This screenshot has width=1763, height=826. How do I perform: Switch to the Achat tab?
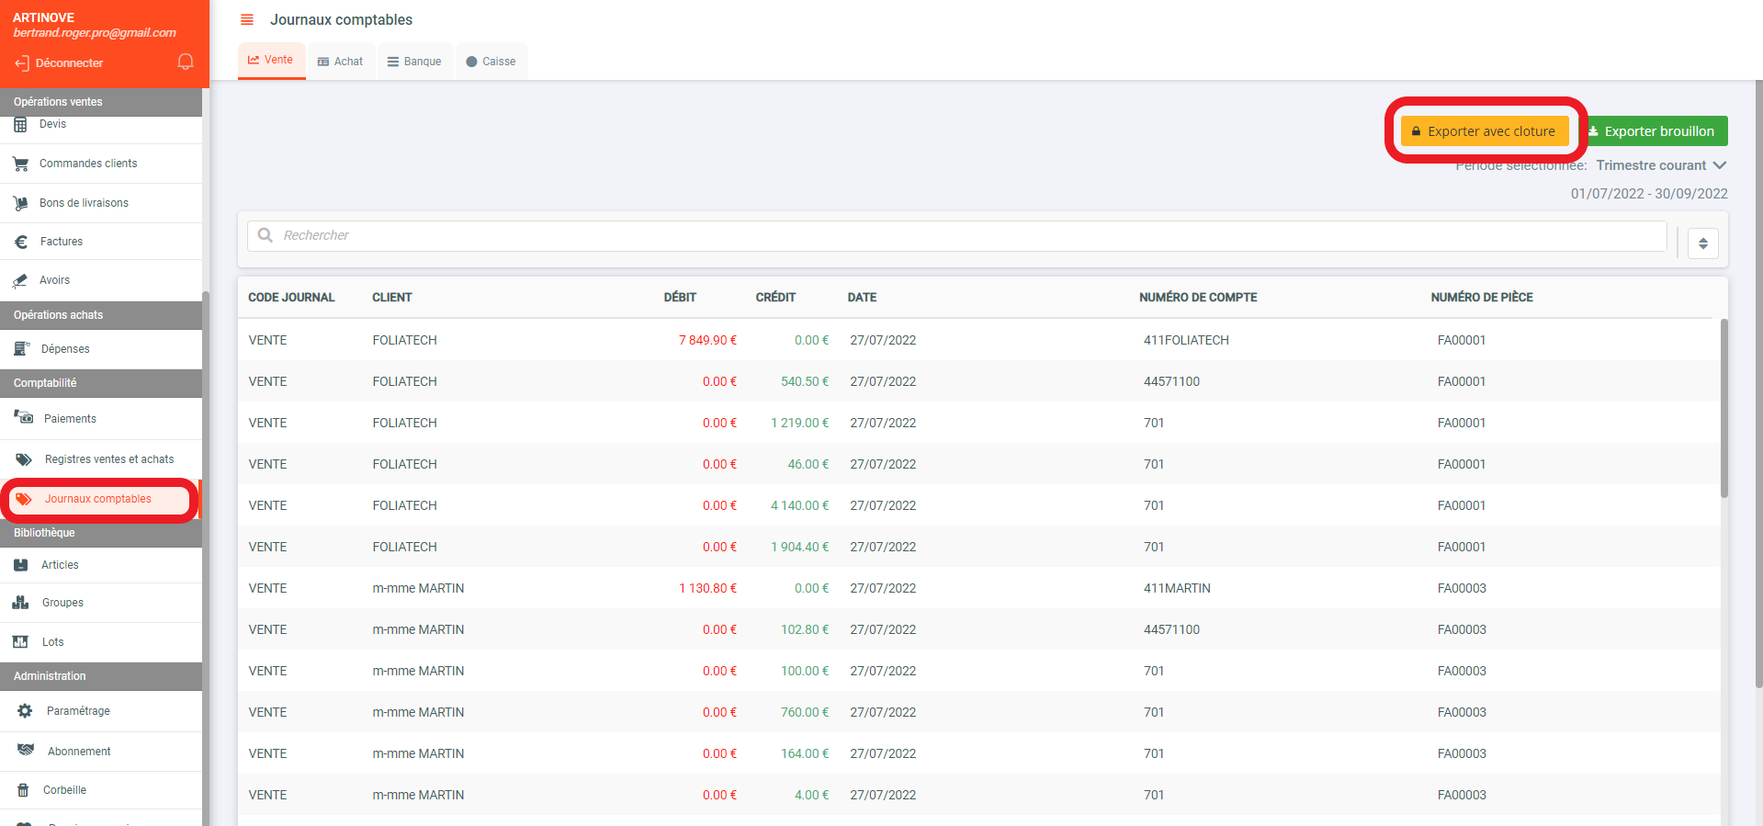point(341,62)
